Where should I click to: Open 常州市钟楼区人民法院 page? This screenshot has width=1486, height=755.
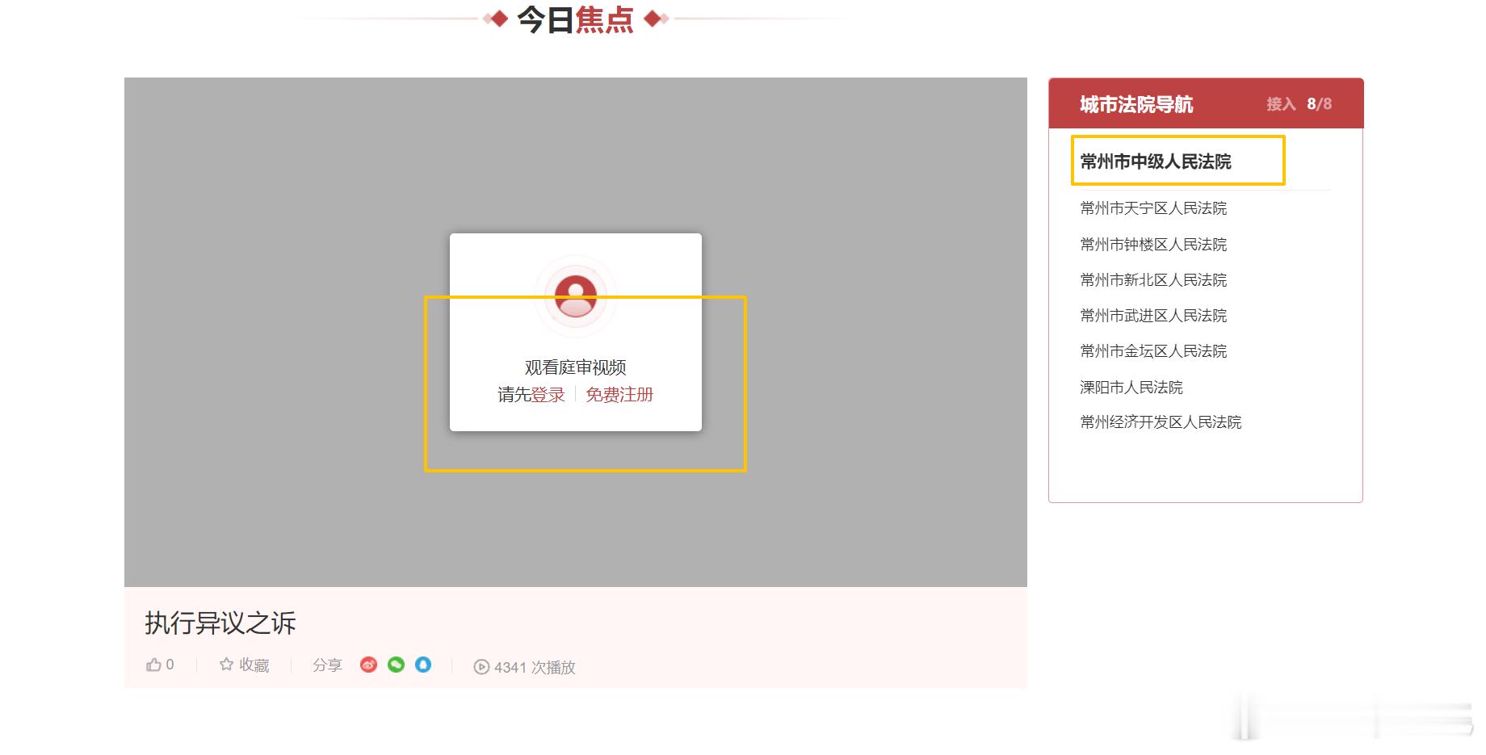[1152, 244]
